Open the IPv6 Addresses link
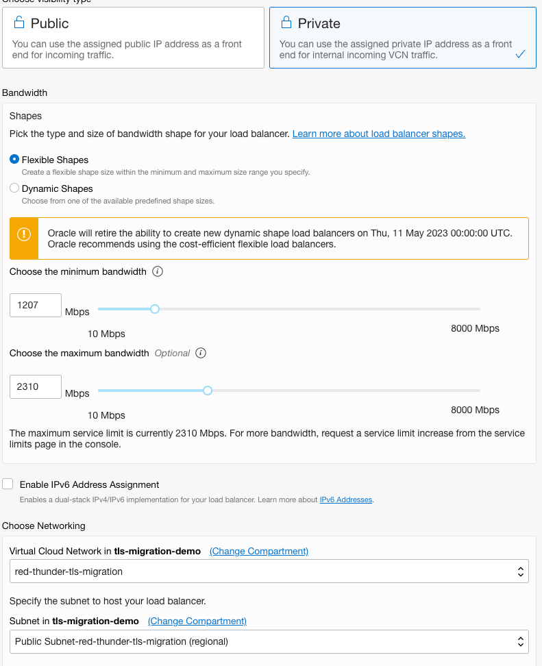Viewport: 542px width, 666px height. pyautogui.click(x=346, y=500)
